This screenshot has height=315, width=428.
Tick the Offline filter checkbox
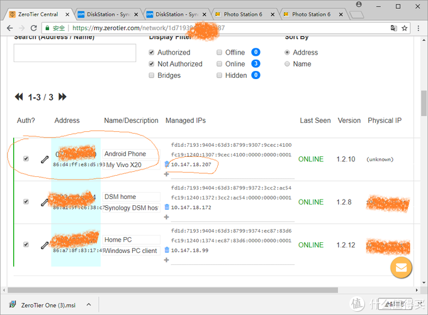coord(219,53)
